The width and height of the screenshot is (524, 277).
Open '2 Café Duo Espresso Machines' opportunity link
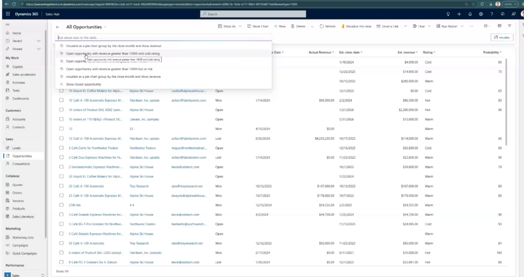pos(96,157)
